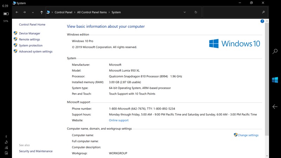Open Remote settings
Screen dimensions: 281x158
tap(30, 39)
